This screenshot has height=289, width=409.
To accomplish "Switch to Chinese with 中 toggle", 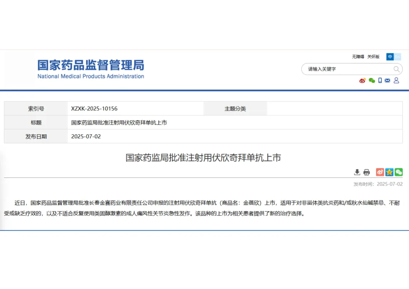I will [389, 57].
